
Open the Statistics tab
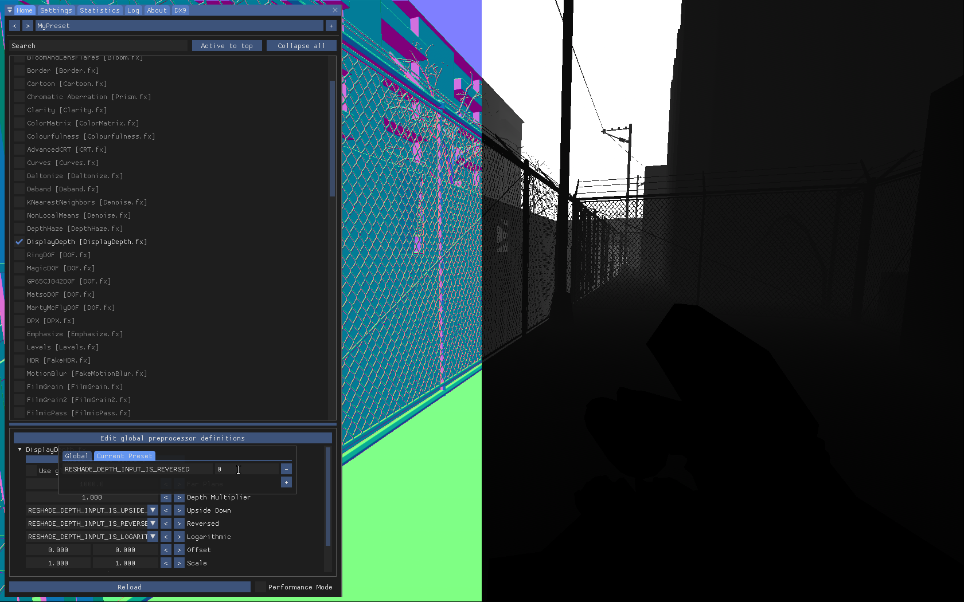100,10
